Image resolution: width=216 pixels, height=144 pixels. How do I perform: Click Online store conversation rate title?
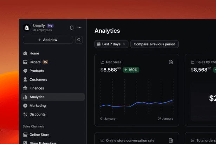130,140
